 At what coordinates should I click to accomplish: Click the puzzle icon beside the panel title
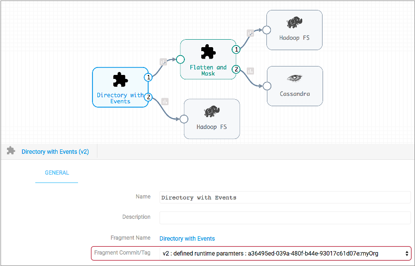point(11,151)
